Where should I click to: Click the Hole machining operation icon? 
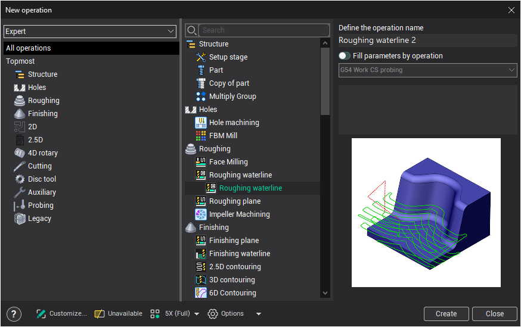(201, 123)
